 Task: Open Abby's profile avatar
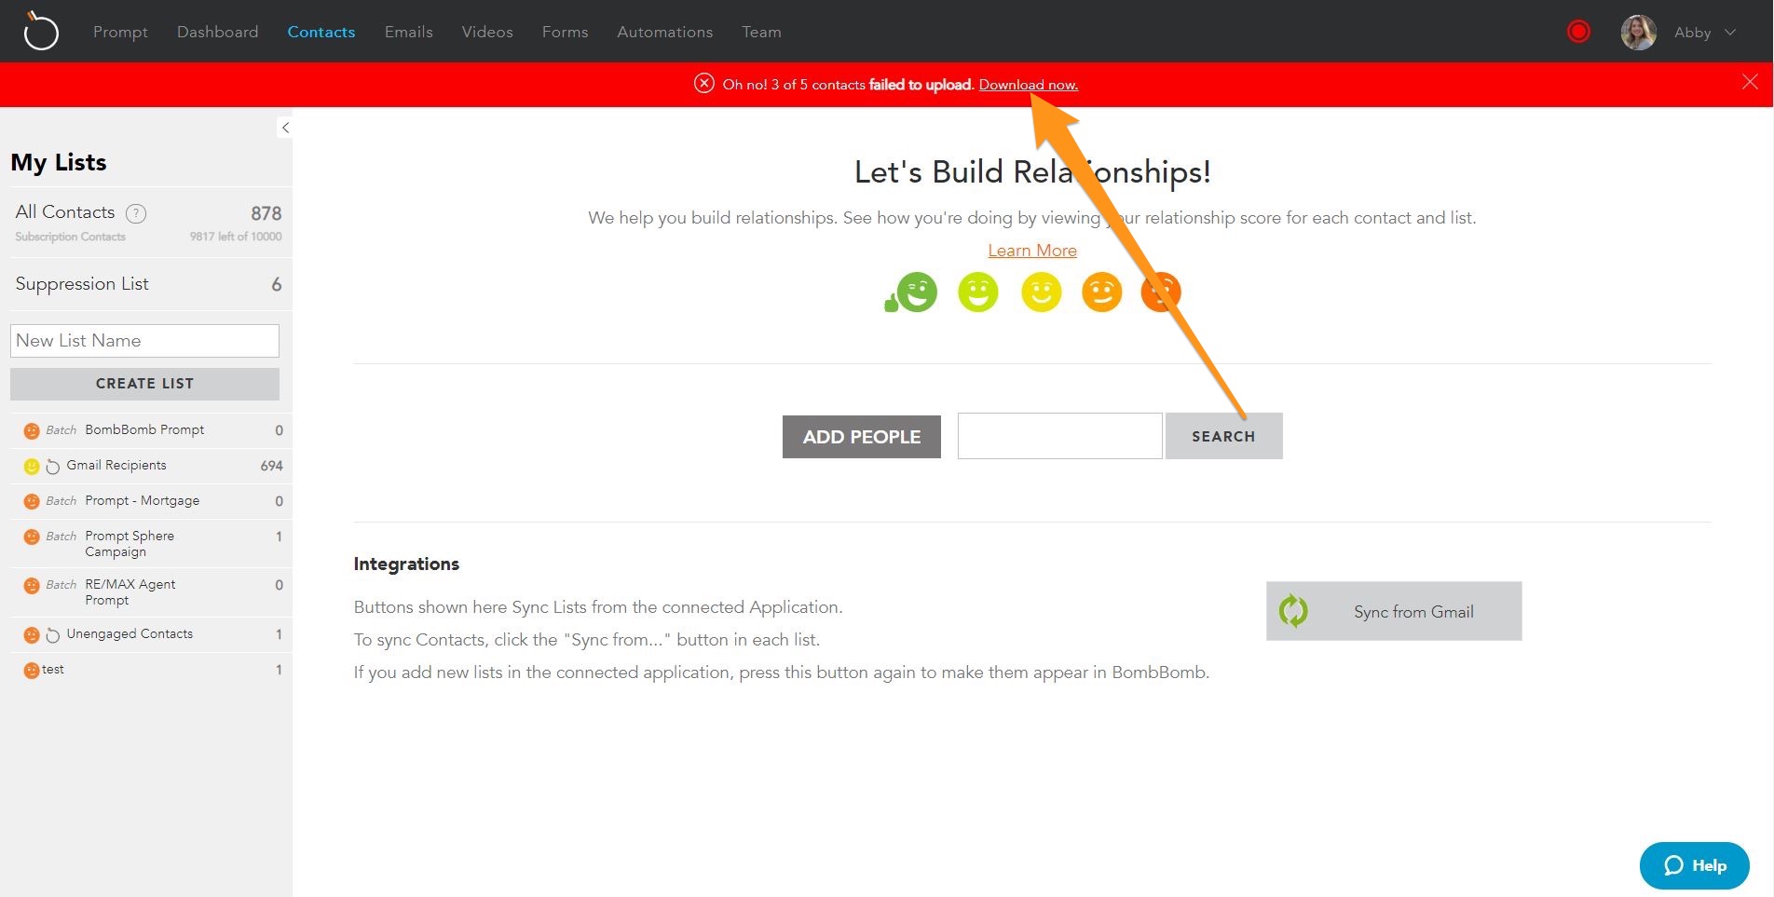click(x=1638, y=32)
